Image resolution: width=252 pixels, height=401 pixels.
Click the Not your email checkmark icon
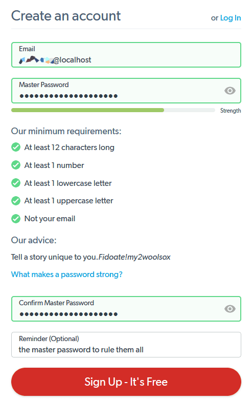coord(16,219)
